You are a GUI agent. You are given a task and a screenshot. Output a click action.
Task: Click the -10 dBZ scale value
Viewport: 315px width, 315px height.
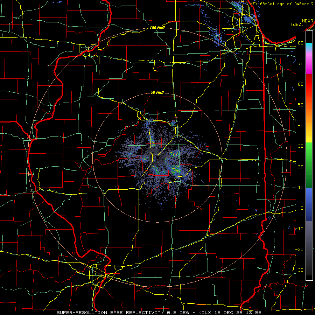[299, 229]
